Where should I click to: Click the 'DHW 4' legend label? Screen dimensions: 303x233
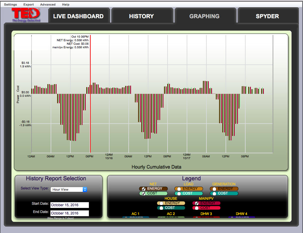click(x=241, y=214)
